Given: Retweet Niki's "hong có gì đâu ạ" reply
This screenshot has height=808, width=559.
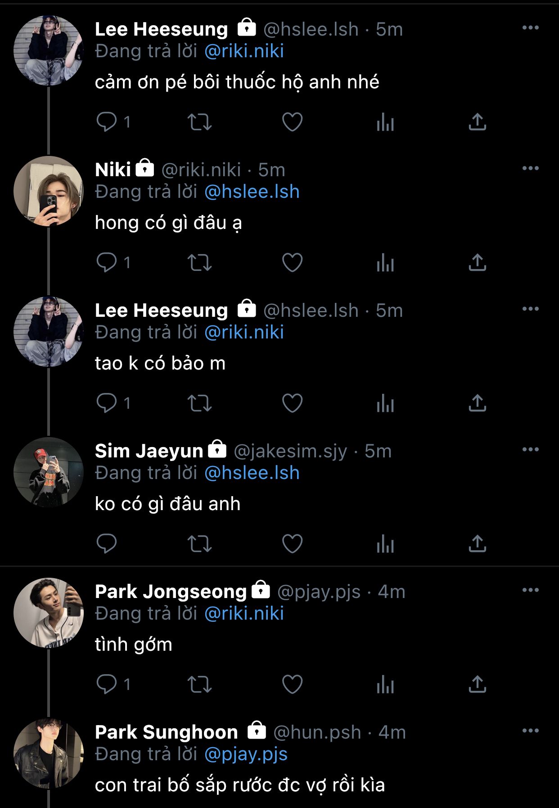Looking at the screenshot, I should (x=199, y=262).
